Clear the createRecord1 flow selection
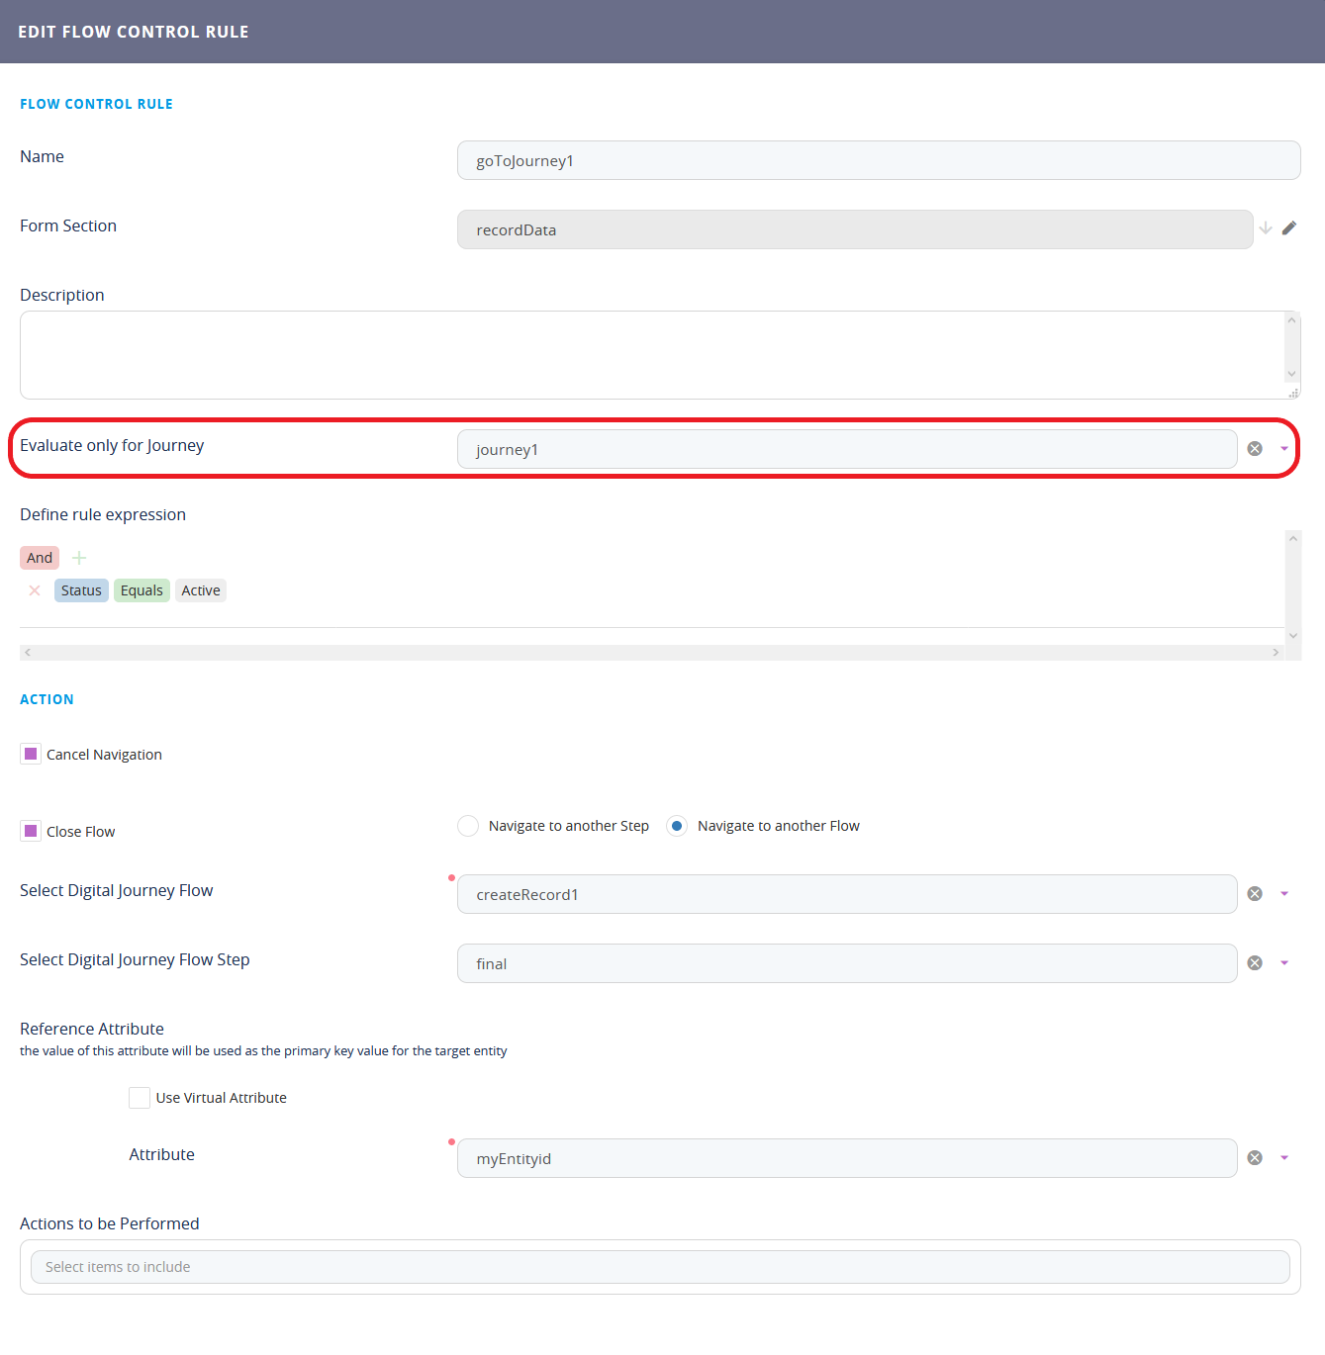 click(1255, 894)
